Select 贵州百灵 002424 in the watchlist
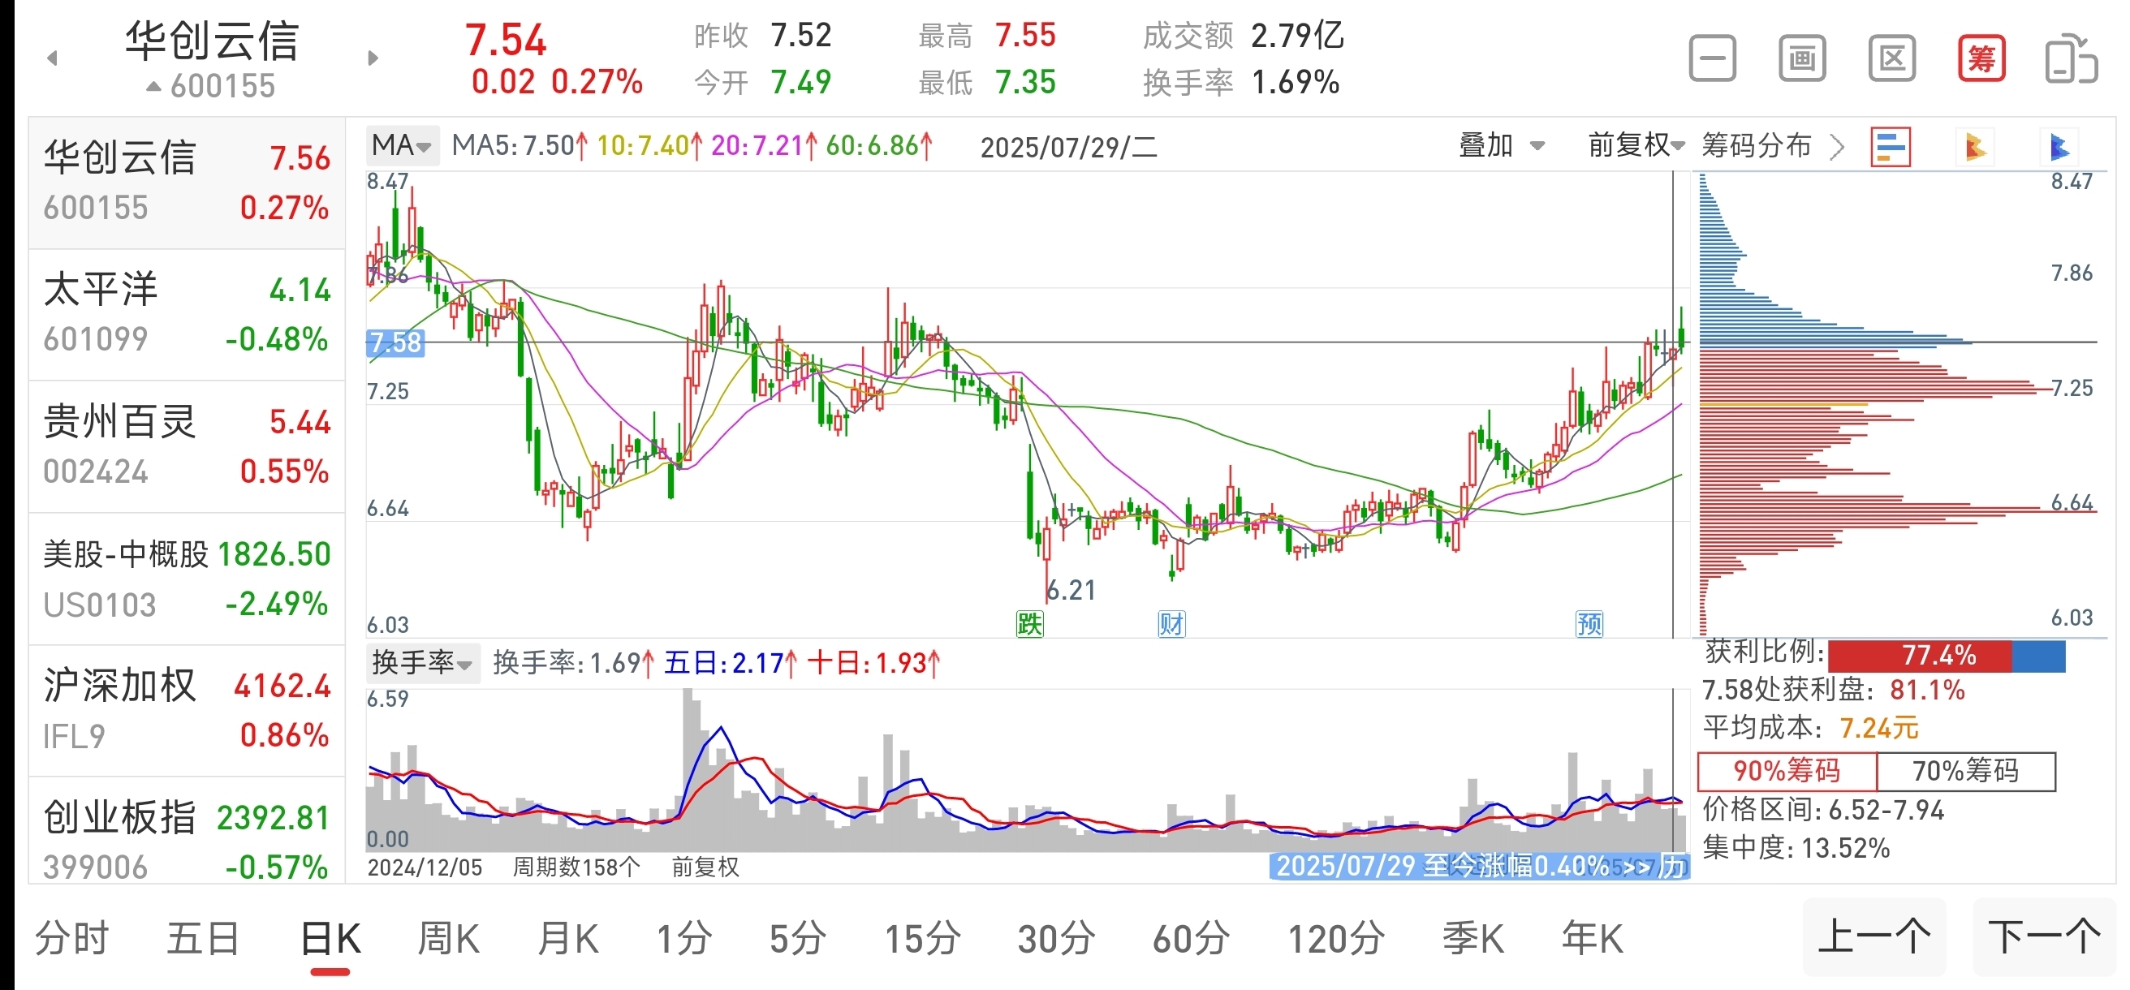The height and width of the screenshot is (990, 2130). tap(187, 446)
